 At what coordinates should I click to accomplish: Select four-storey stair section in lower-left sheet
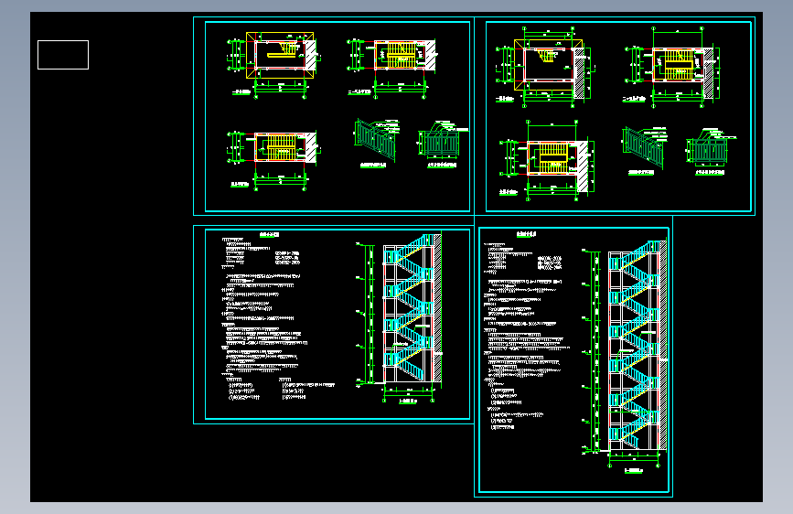point(413,317)
